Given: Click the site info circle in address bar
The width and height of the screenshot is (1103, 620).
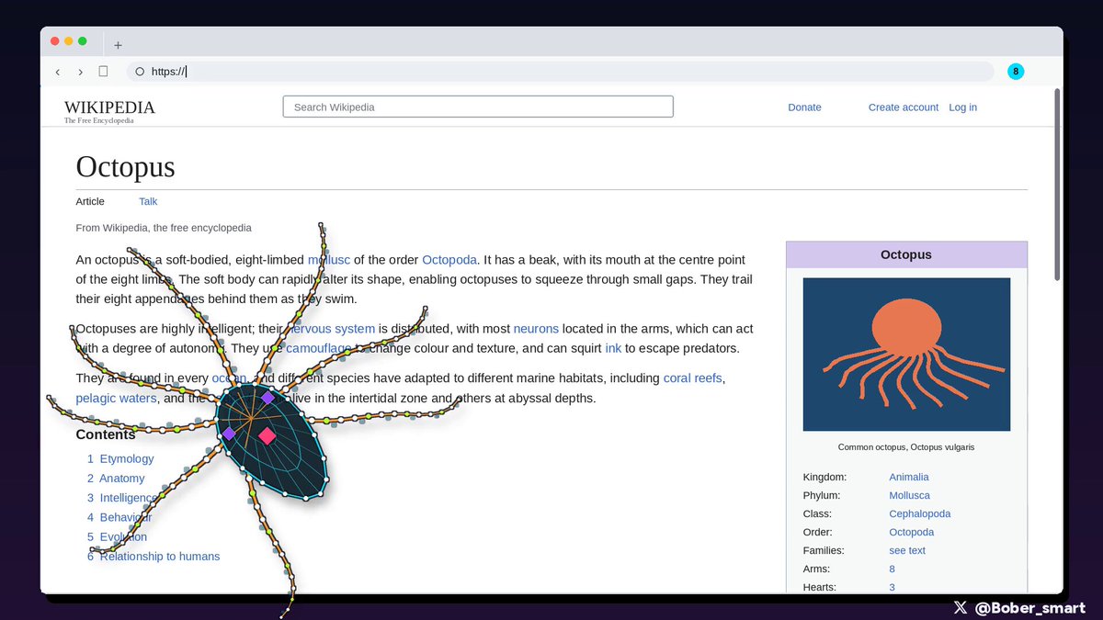Looking at the screenshot, I should (140, 72).
